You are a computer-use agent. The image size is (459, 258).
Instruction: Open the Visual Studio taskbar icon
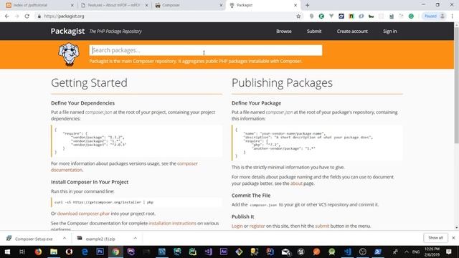208,252
